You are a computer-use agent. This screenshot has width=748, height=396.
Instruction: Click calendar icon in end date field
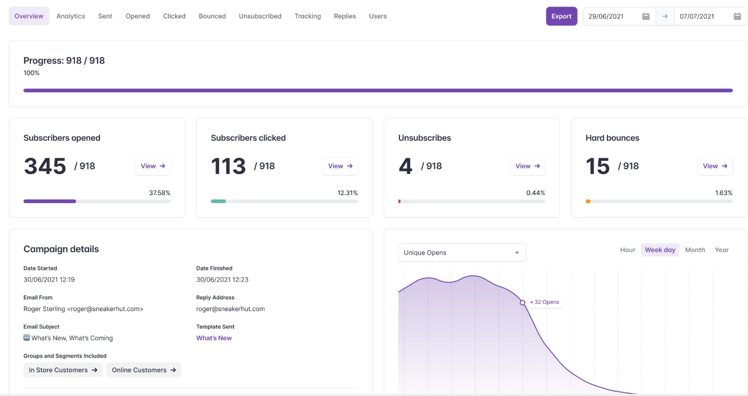tap(737, 16)
